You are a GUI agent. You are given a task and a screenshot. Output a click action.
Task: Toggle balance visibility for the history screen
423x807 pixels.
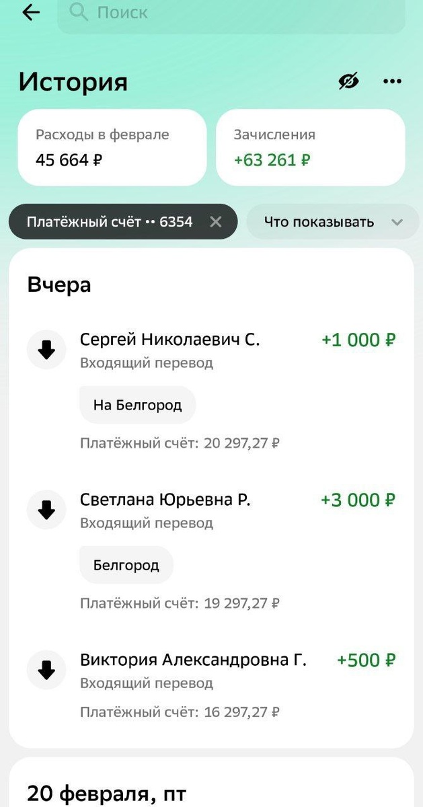click(348, 81)
